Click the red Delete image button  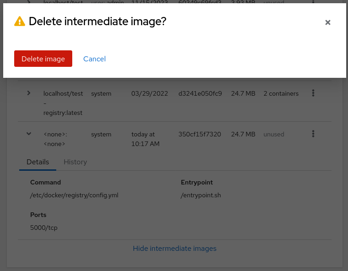[x=43, y=59]
